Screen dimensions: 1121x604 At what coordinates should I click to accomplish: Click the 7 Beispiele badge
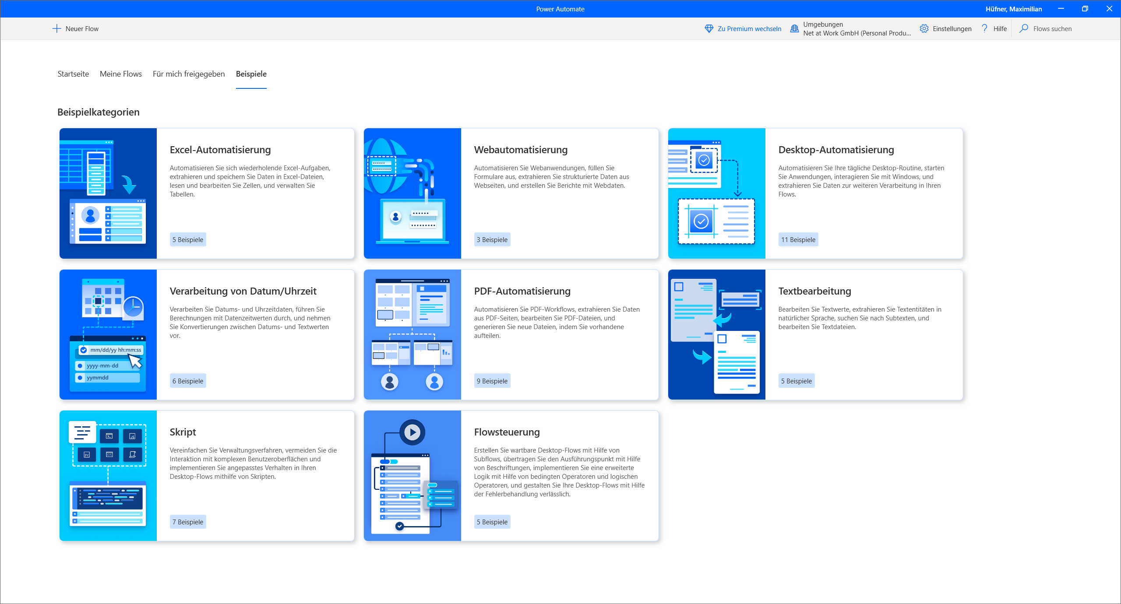187,522
